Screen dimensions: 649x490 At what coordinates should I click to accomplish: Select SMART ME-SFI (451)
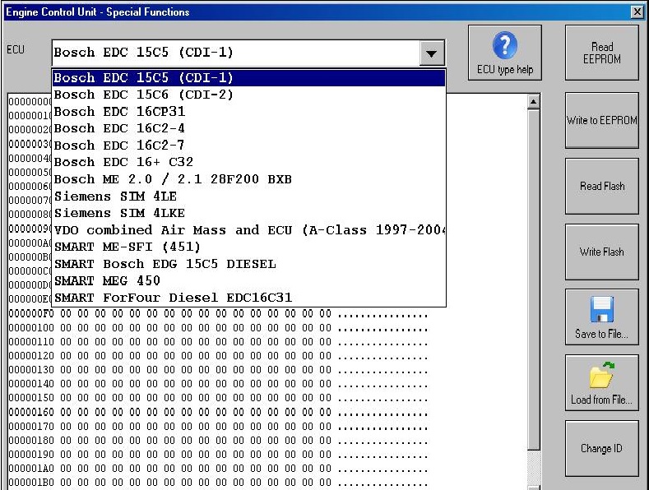pyautogui.click(x=248, y=247)
